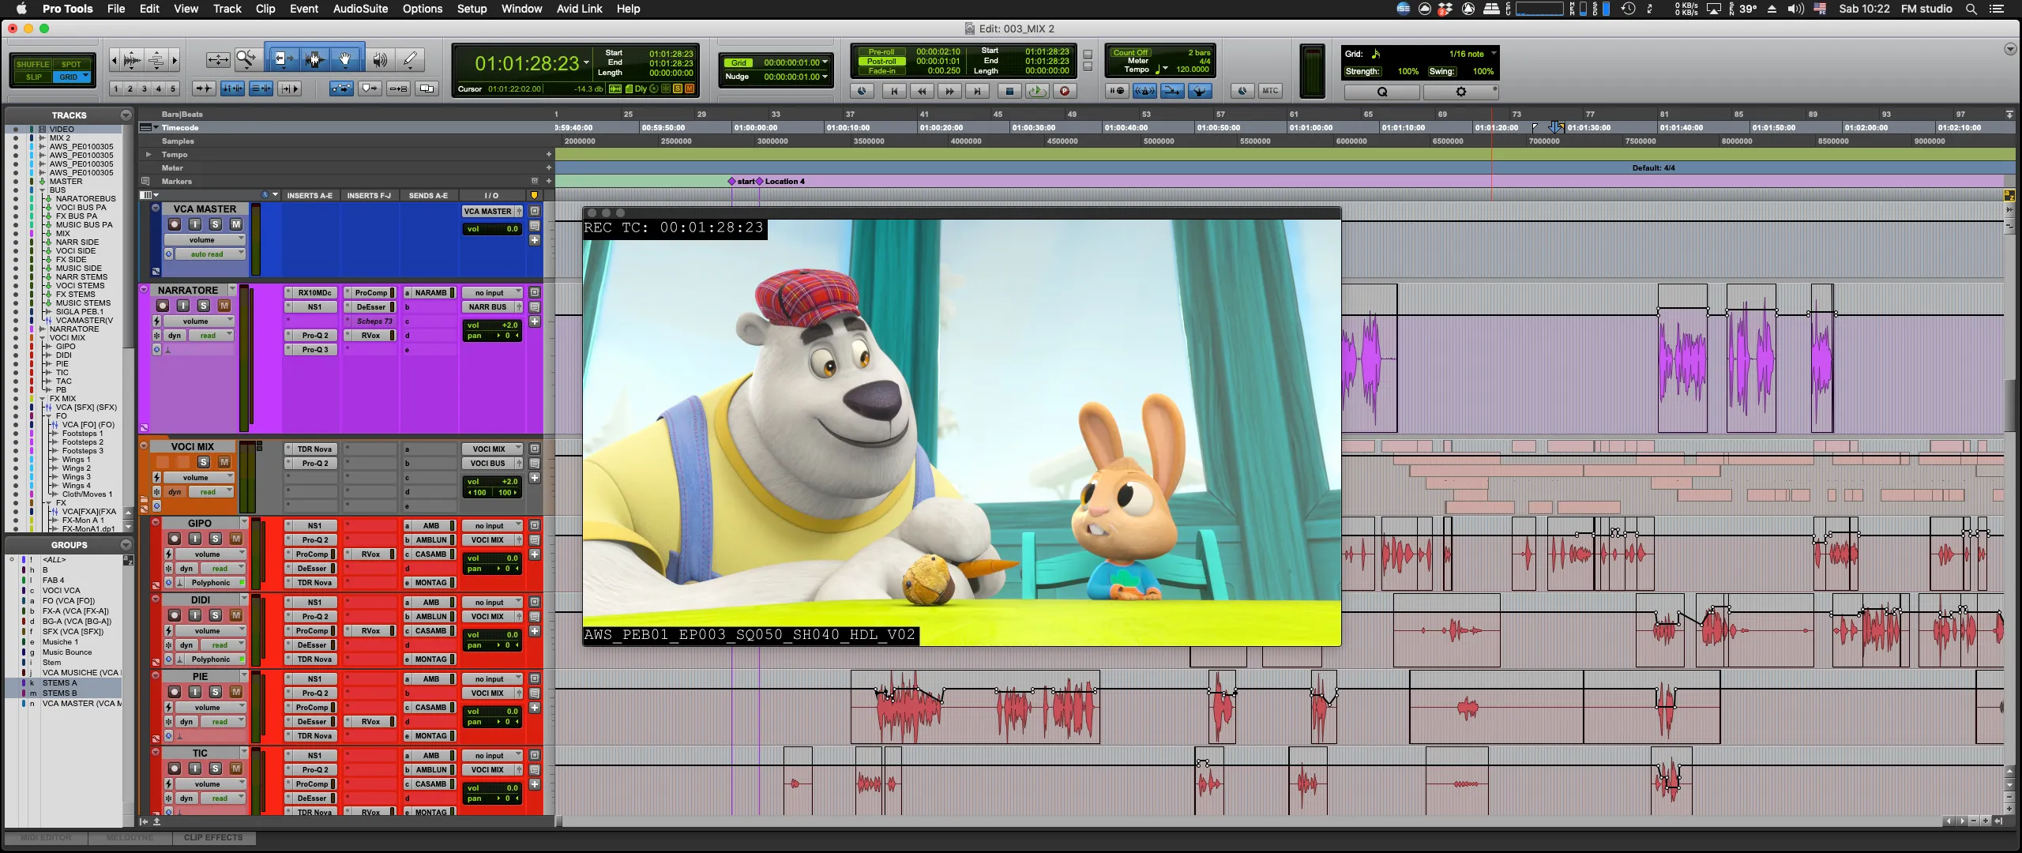Screen dimensions: 2022x853
Task: Open the Setup menu
Action: [x=472, y=9]
